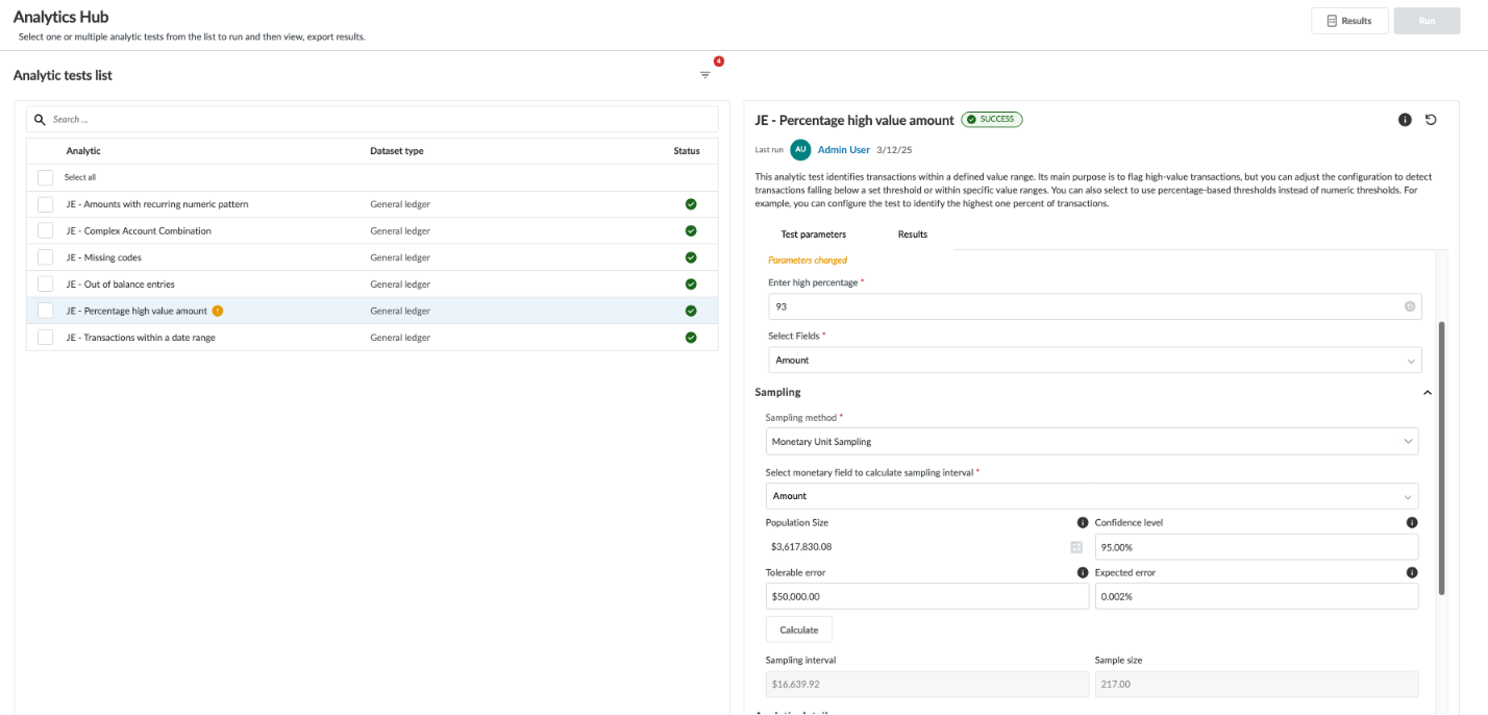
Task: Check the JE - Out of balance entries checkbox
Action: (x=45, y=283)
